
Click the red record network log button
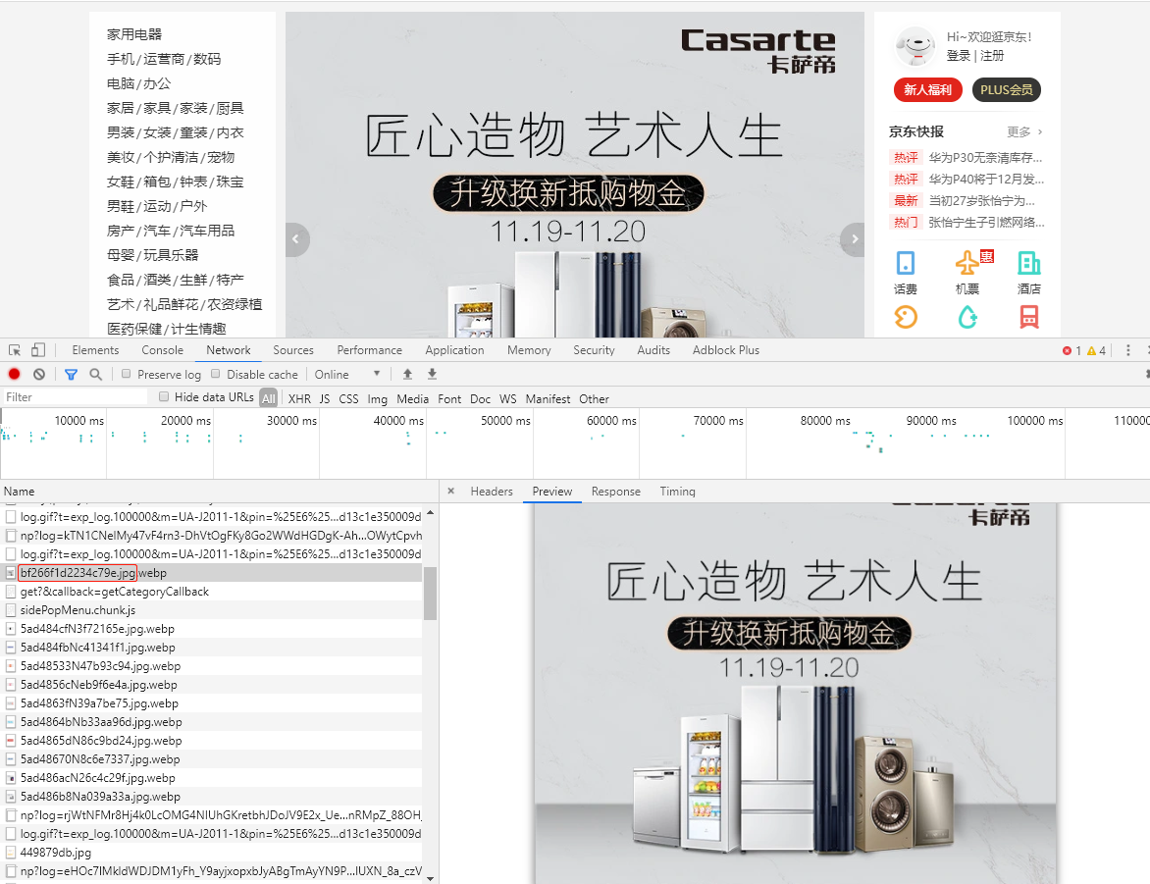coord(14,374)
